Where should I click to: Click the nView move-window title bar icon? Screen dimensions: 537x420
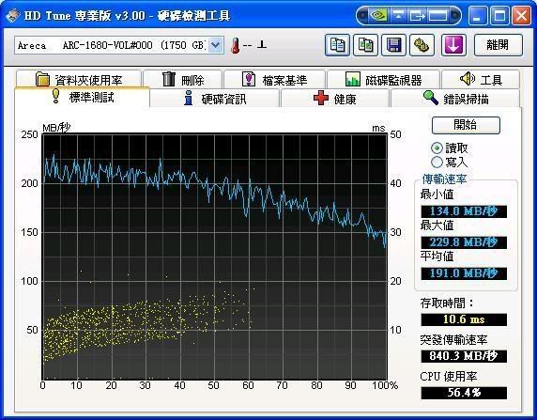point(417,15)
